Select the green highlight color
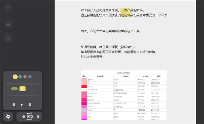 point(20,77)
